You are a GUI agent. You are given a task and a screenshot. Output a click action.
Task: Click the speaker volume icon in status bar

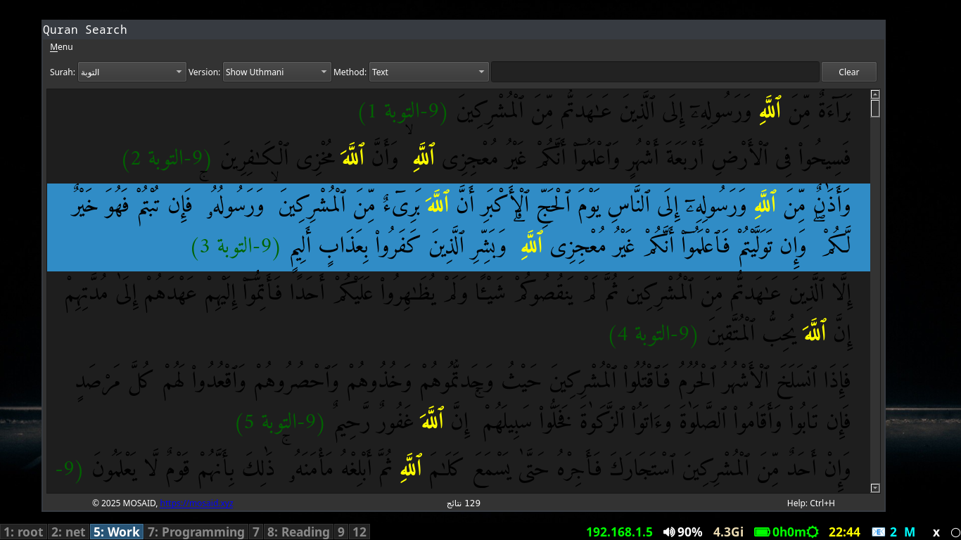click(x=669, y=532)
